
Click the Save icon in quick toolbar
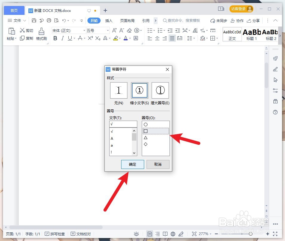(x=34, y=21)
